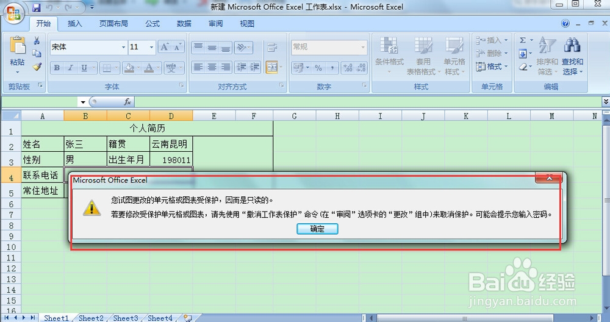Open the sort and filter (排序和筛选) menu
Viewport: 610px width, 322px height.
(547, 55)
